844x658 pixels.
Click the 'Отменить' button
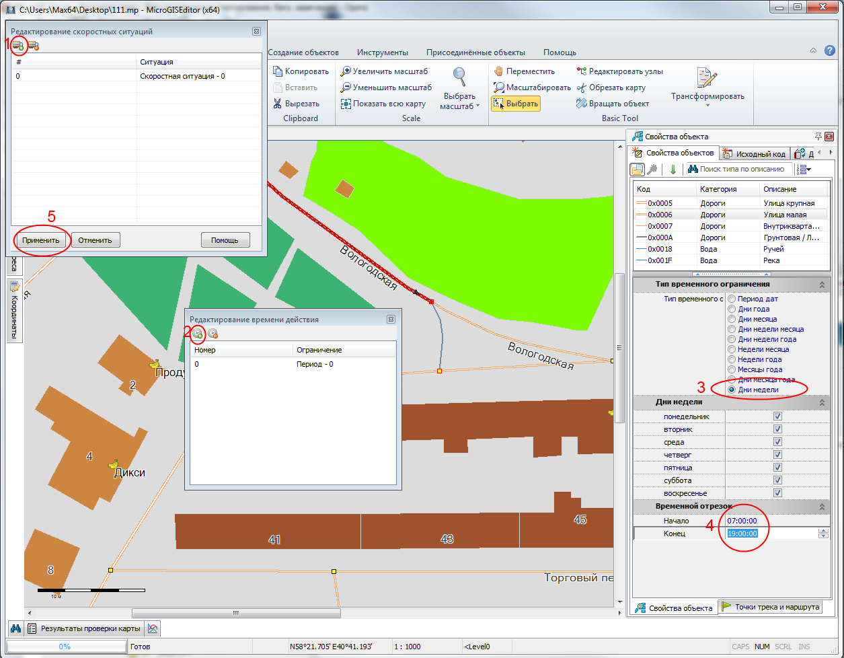(95, 240)
